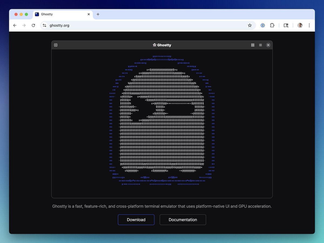Open the Chrome profile avatar

pos(300,25)
